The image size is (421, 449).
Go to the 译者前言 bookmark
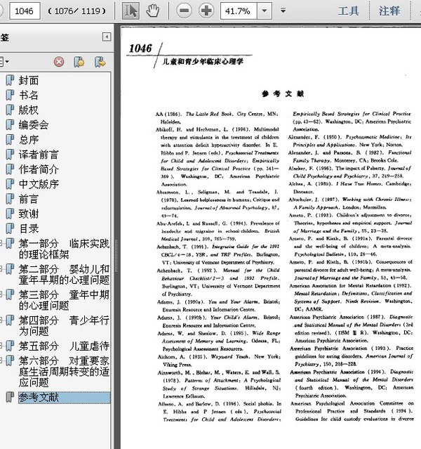click(39, 155)
